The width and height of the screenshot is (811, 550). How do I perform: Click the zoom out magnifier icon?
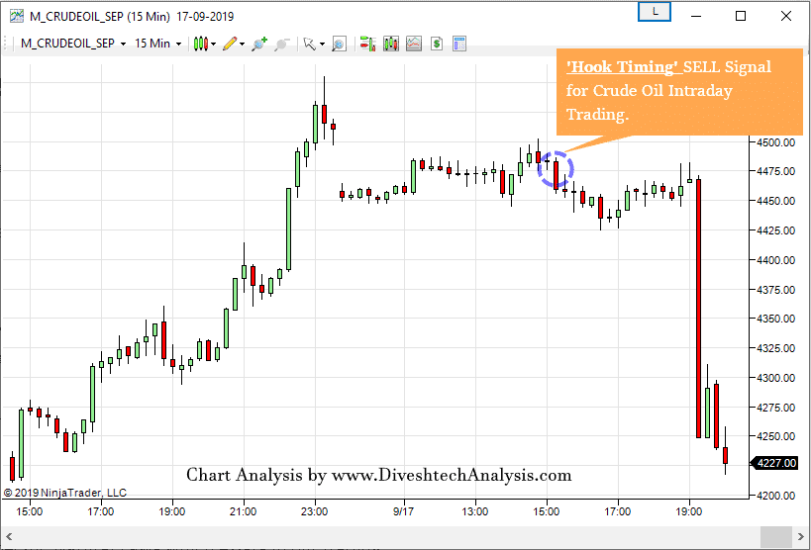click(x=282, y=44)
